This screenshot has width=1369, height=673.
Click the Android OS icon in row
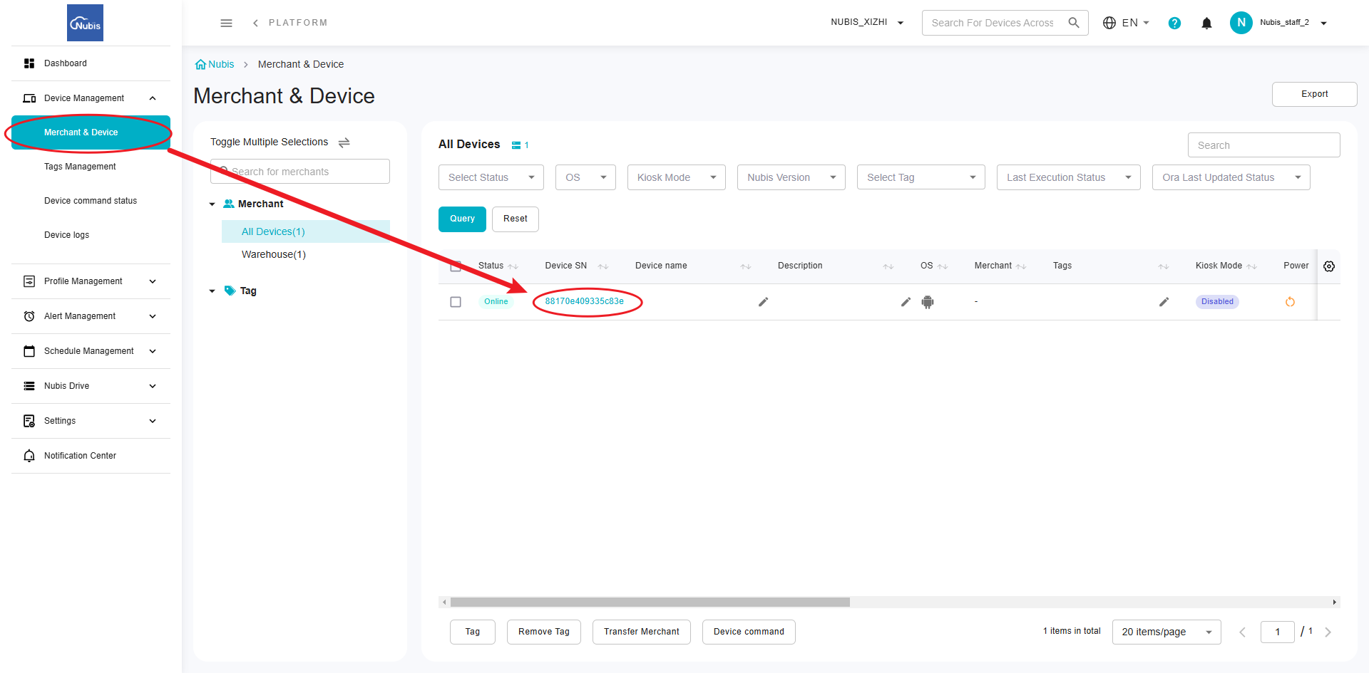click(x=928, y=302)
